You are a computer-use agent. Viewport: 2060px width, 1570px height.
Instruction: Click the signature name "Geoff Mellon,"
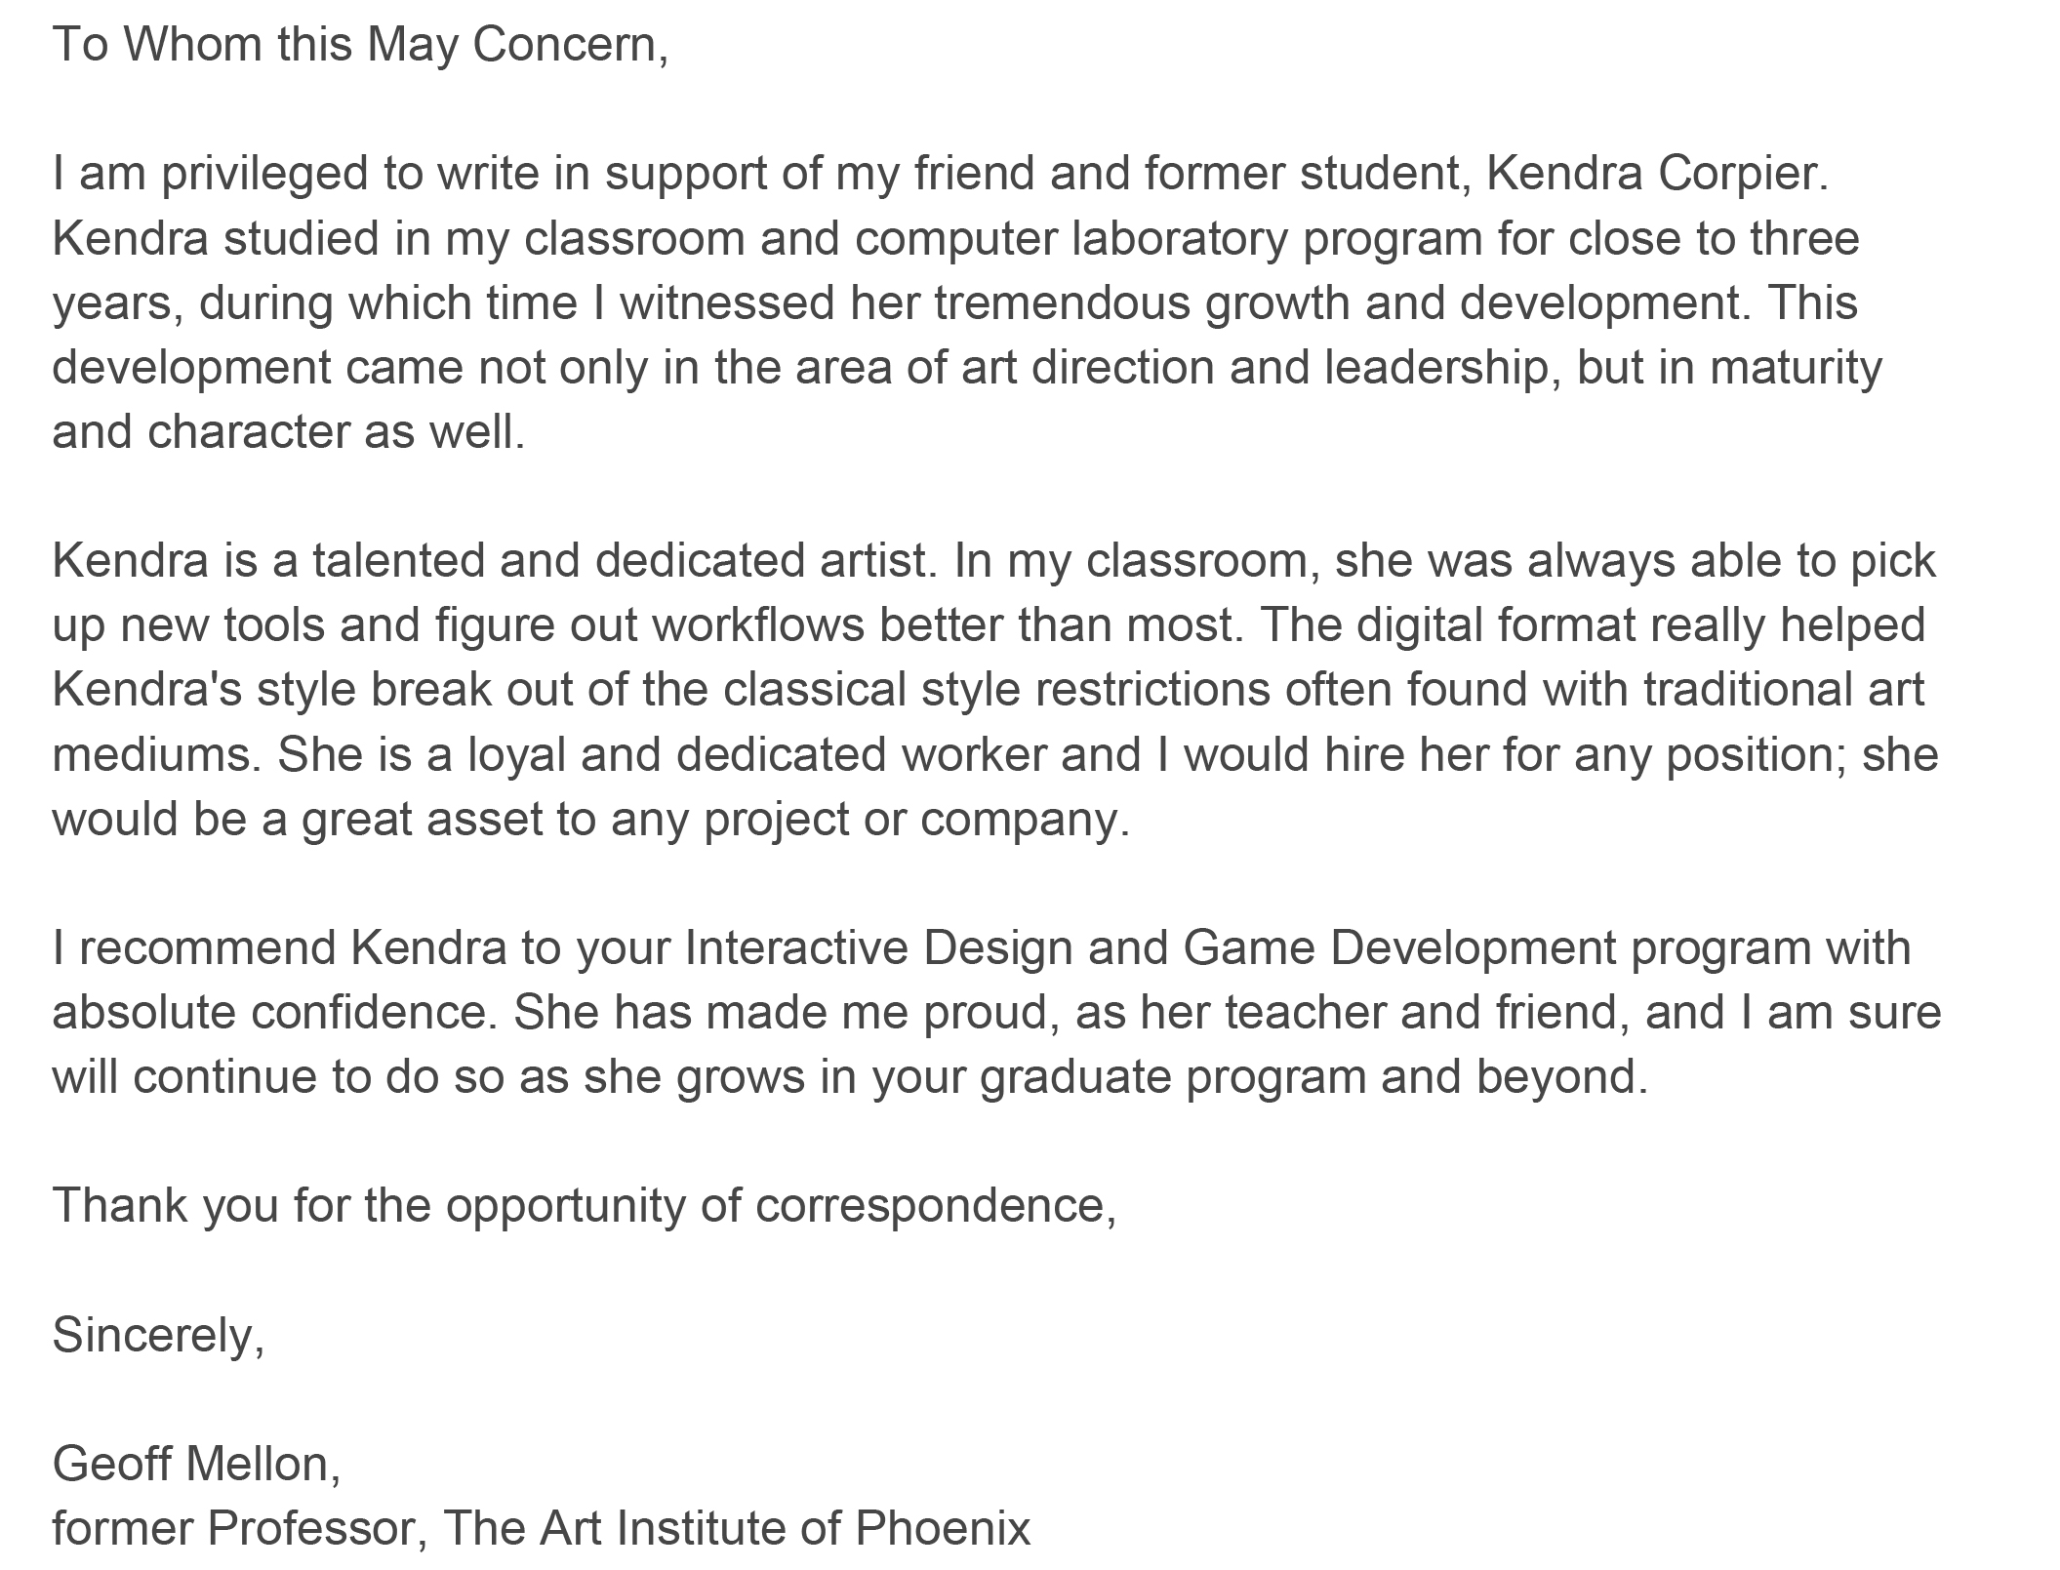[196, 1464]
